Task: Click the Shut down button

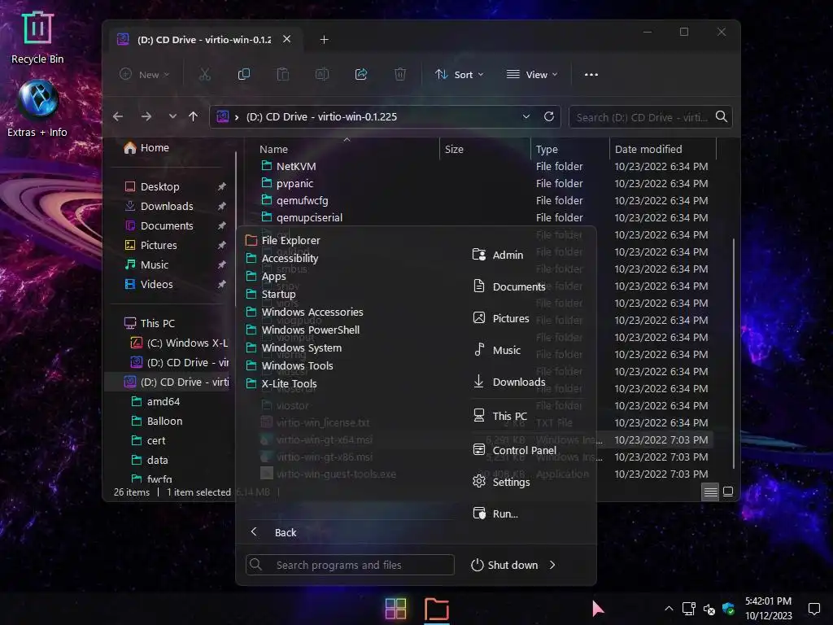Action: tap(504, 565)
